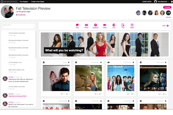This screenshot has width=173, height=115.
Task: Click the pink Invite button
Action: point(167,7)
